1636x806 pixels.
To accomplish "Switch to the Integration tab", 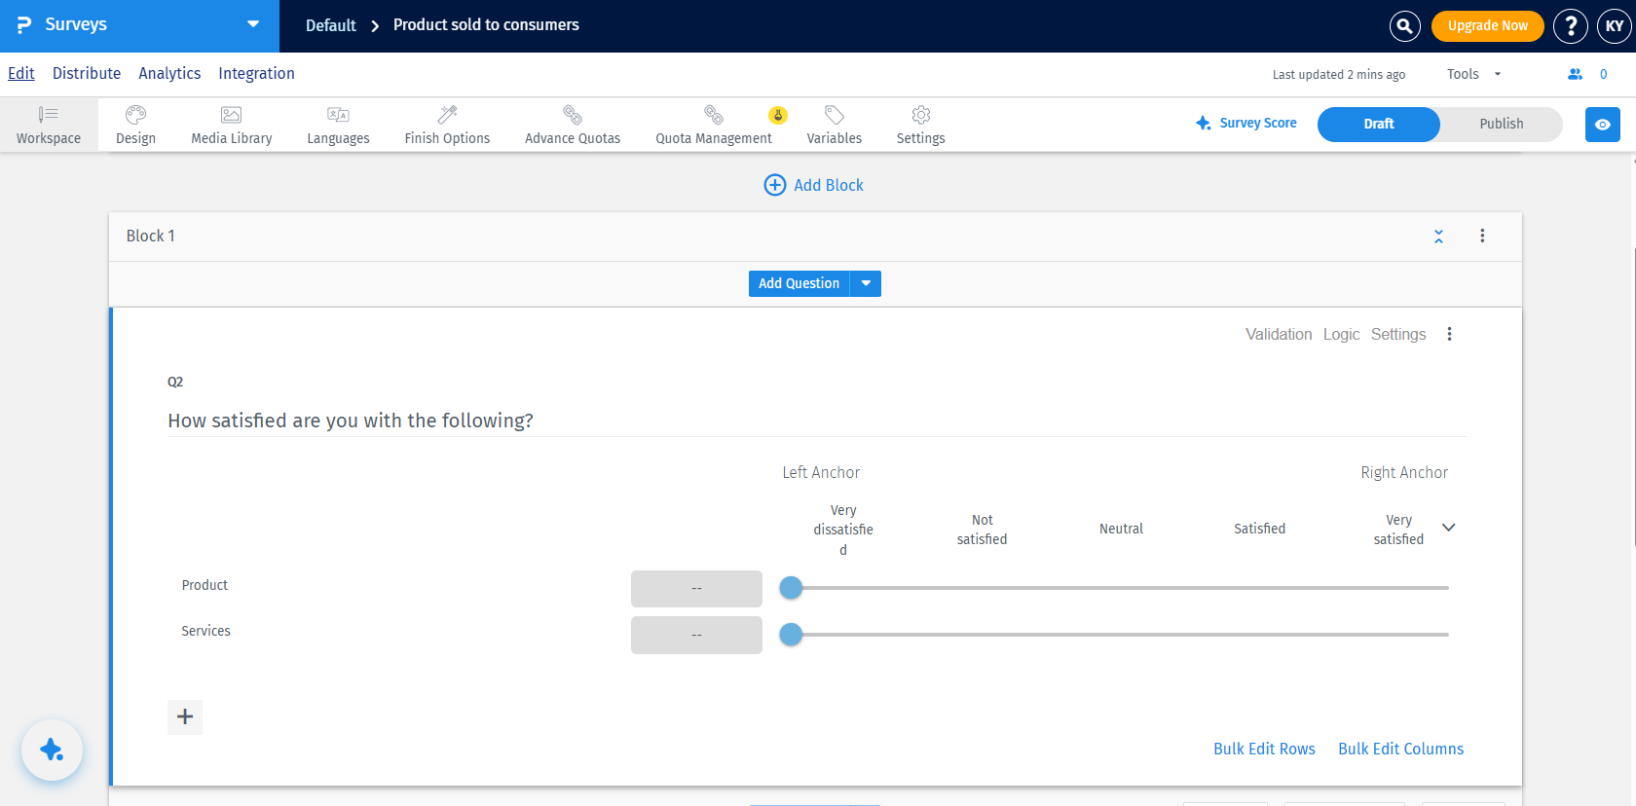I will click(x=256, y=73).
